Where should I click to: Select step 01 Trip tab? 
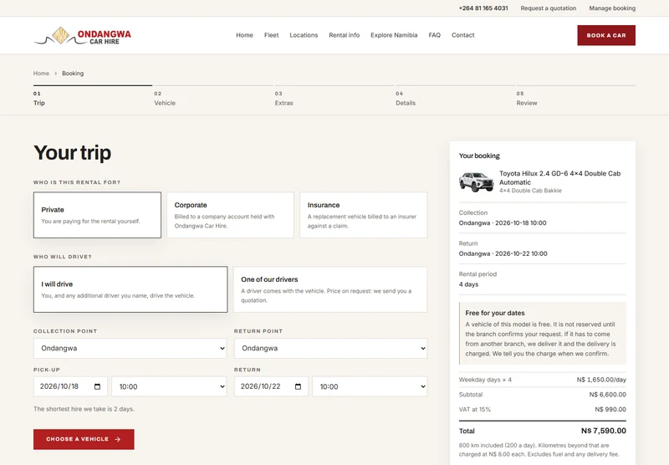click(x=93, y=98)
